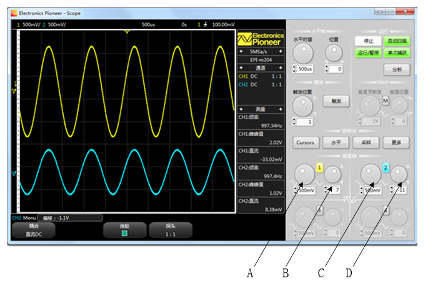Click the sample rate right arrow beside 5MSa/s
Viewport: 428px width, 284px height.
tap(281, 51)
